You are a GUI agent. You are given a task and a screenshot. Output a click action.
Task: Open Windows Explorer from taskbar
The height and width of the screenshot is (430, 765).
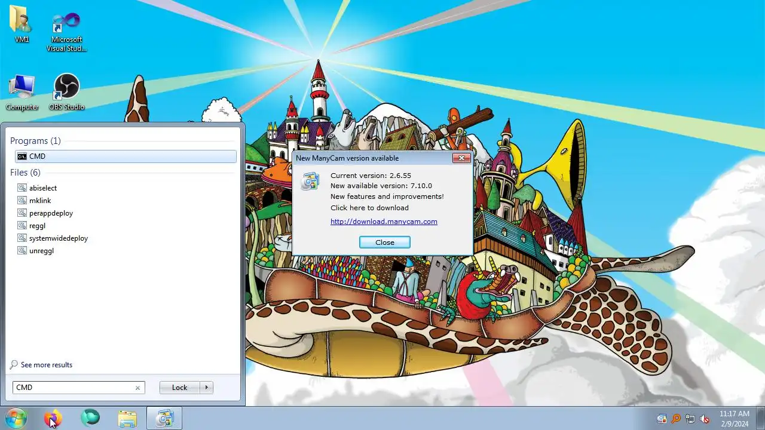coord(127,419)
